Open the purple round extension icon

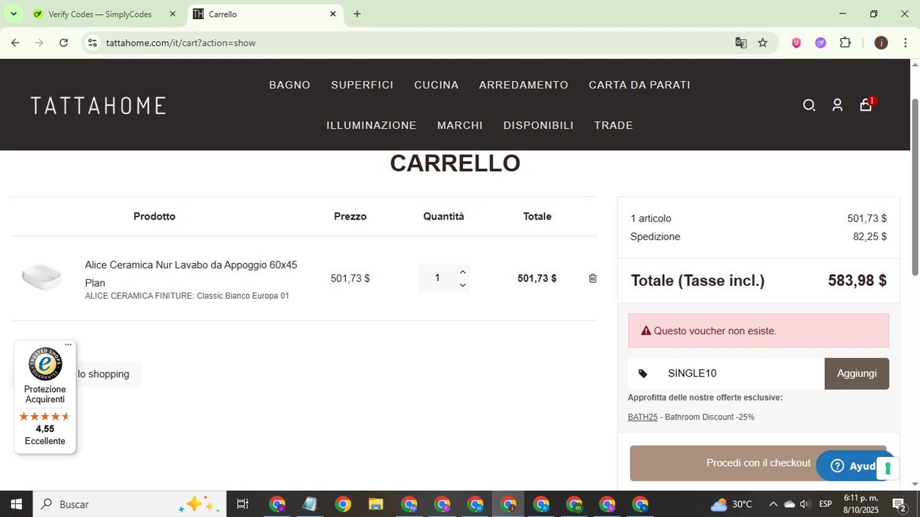click(821, 43)
